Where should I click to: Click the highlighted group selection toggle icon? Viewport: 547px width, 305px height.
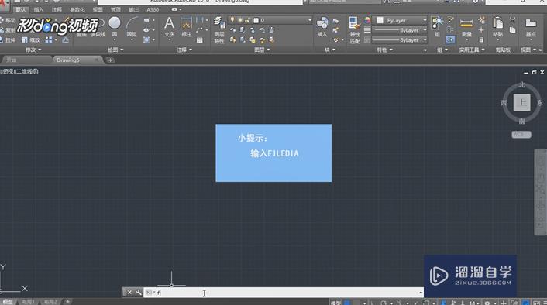450,40
